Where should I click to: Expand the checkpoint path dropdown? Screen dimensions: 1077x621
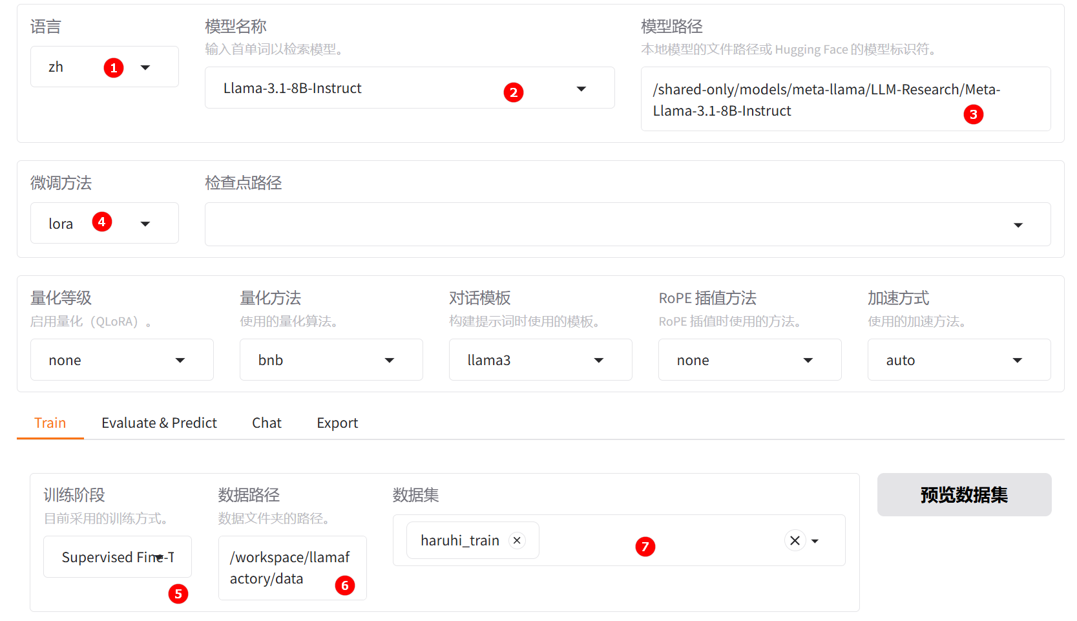pyautogui.click(x=1018, y=225)
